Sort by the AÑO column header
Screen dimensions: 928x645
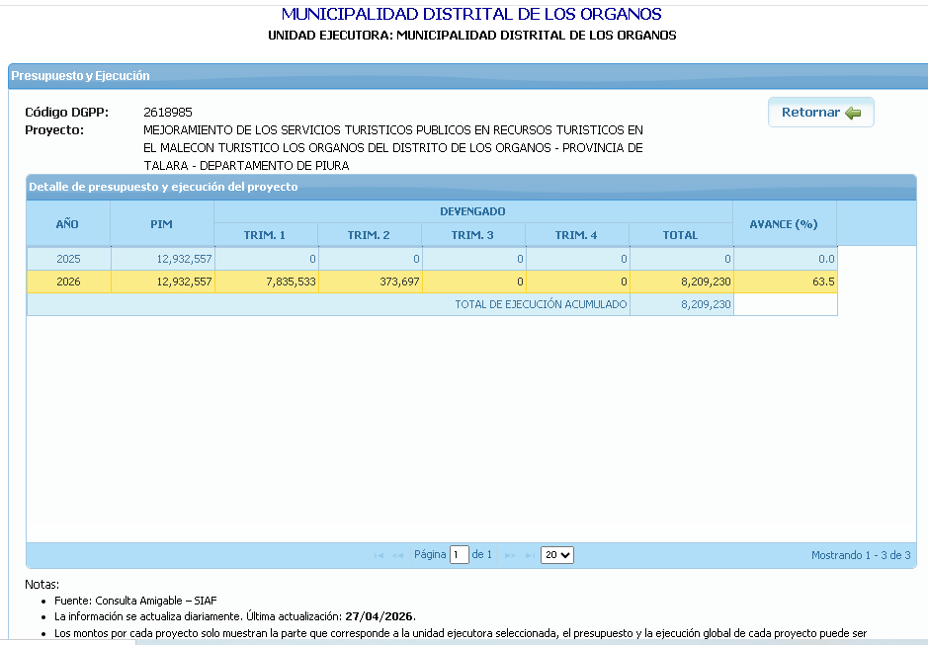tap(67, 224)
